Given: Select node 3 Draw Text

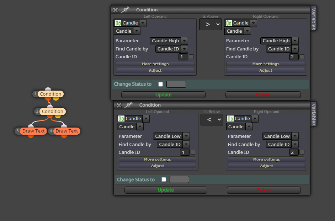Looking at the screenshot, I should point(33,131).
